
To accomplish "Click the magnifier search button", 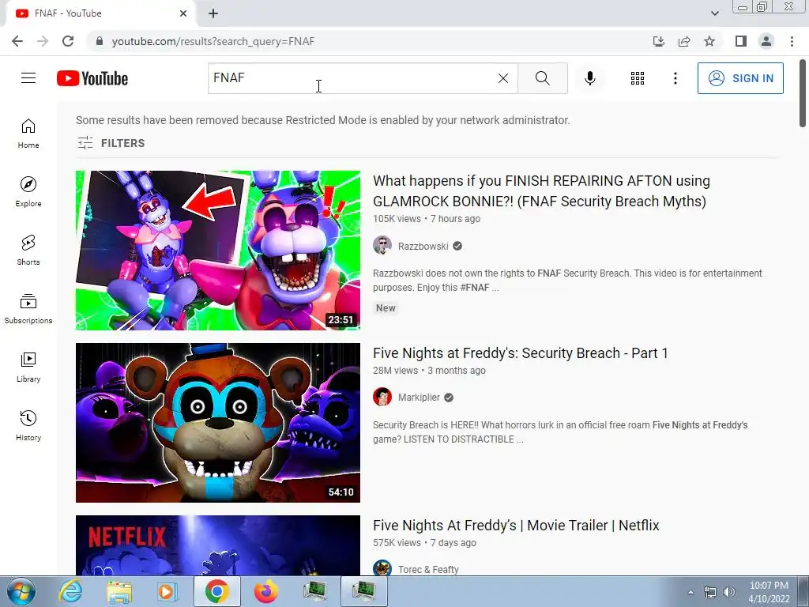I will pos(542,78).
